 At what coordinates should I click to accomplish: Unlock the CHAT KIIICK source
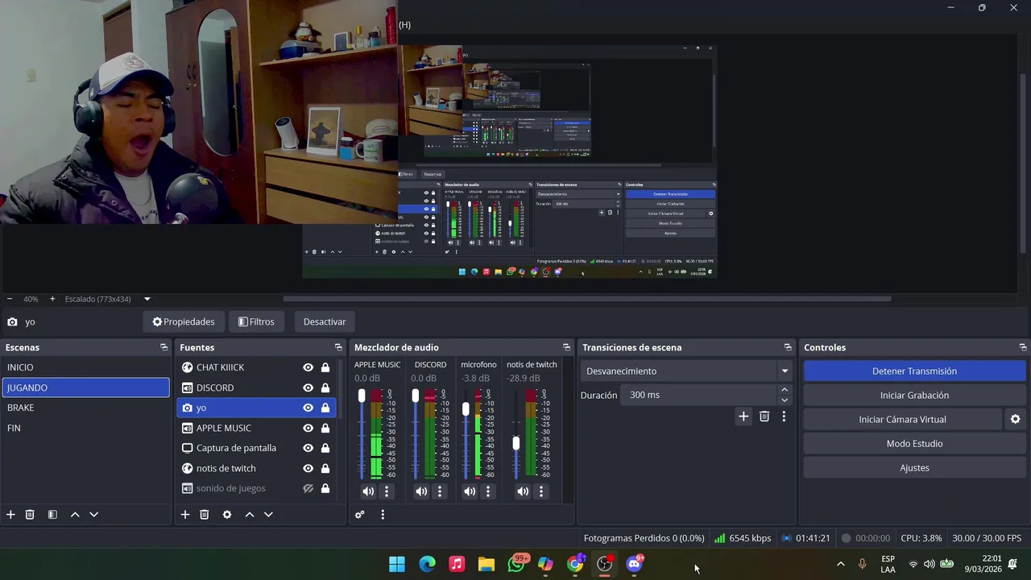coord(325,367)
